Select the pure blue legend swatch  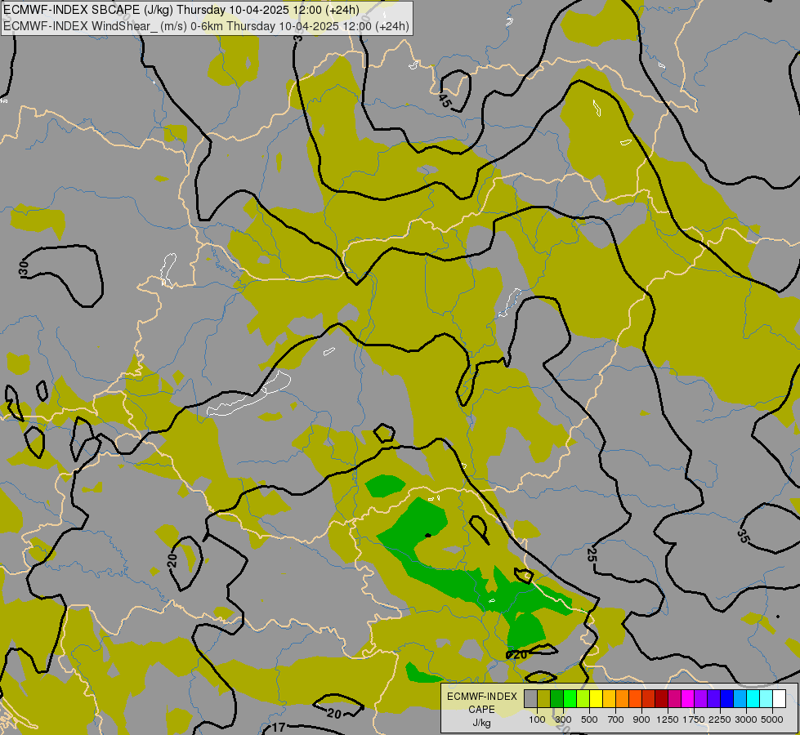pyautogui.click(x=727, y=699)
